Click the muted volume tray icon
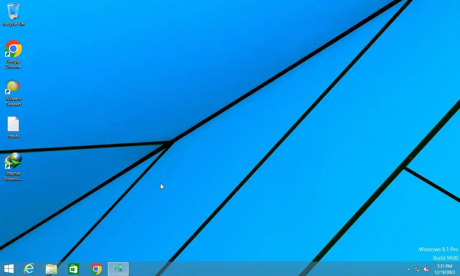 point(426,269)
